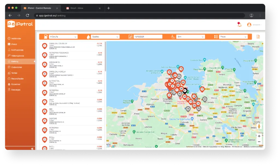Go to Incidencias in the sidebar
The image size is (280, 166).
tap(16, 39)
